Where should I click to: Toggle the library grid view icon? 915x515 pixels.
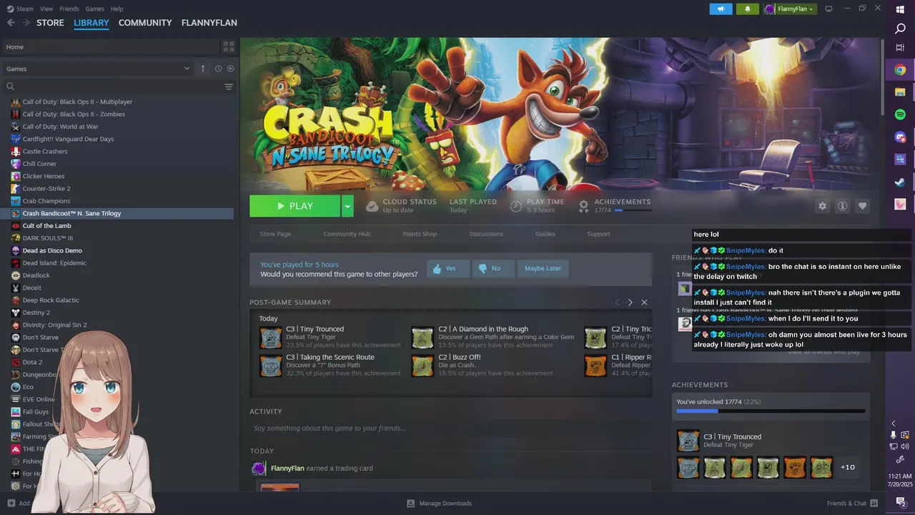click(x=229, y=47)
